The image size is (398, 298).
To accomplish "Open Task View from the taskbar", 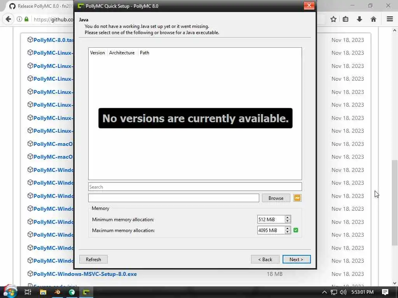I will pyautogui.click(x=28, y=292).
